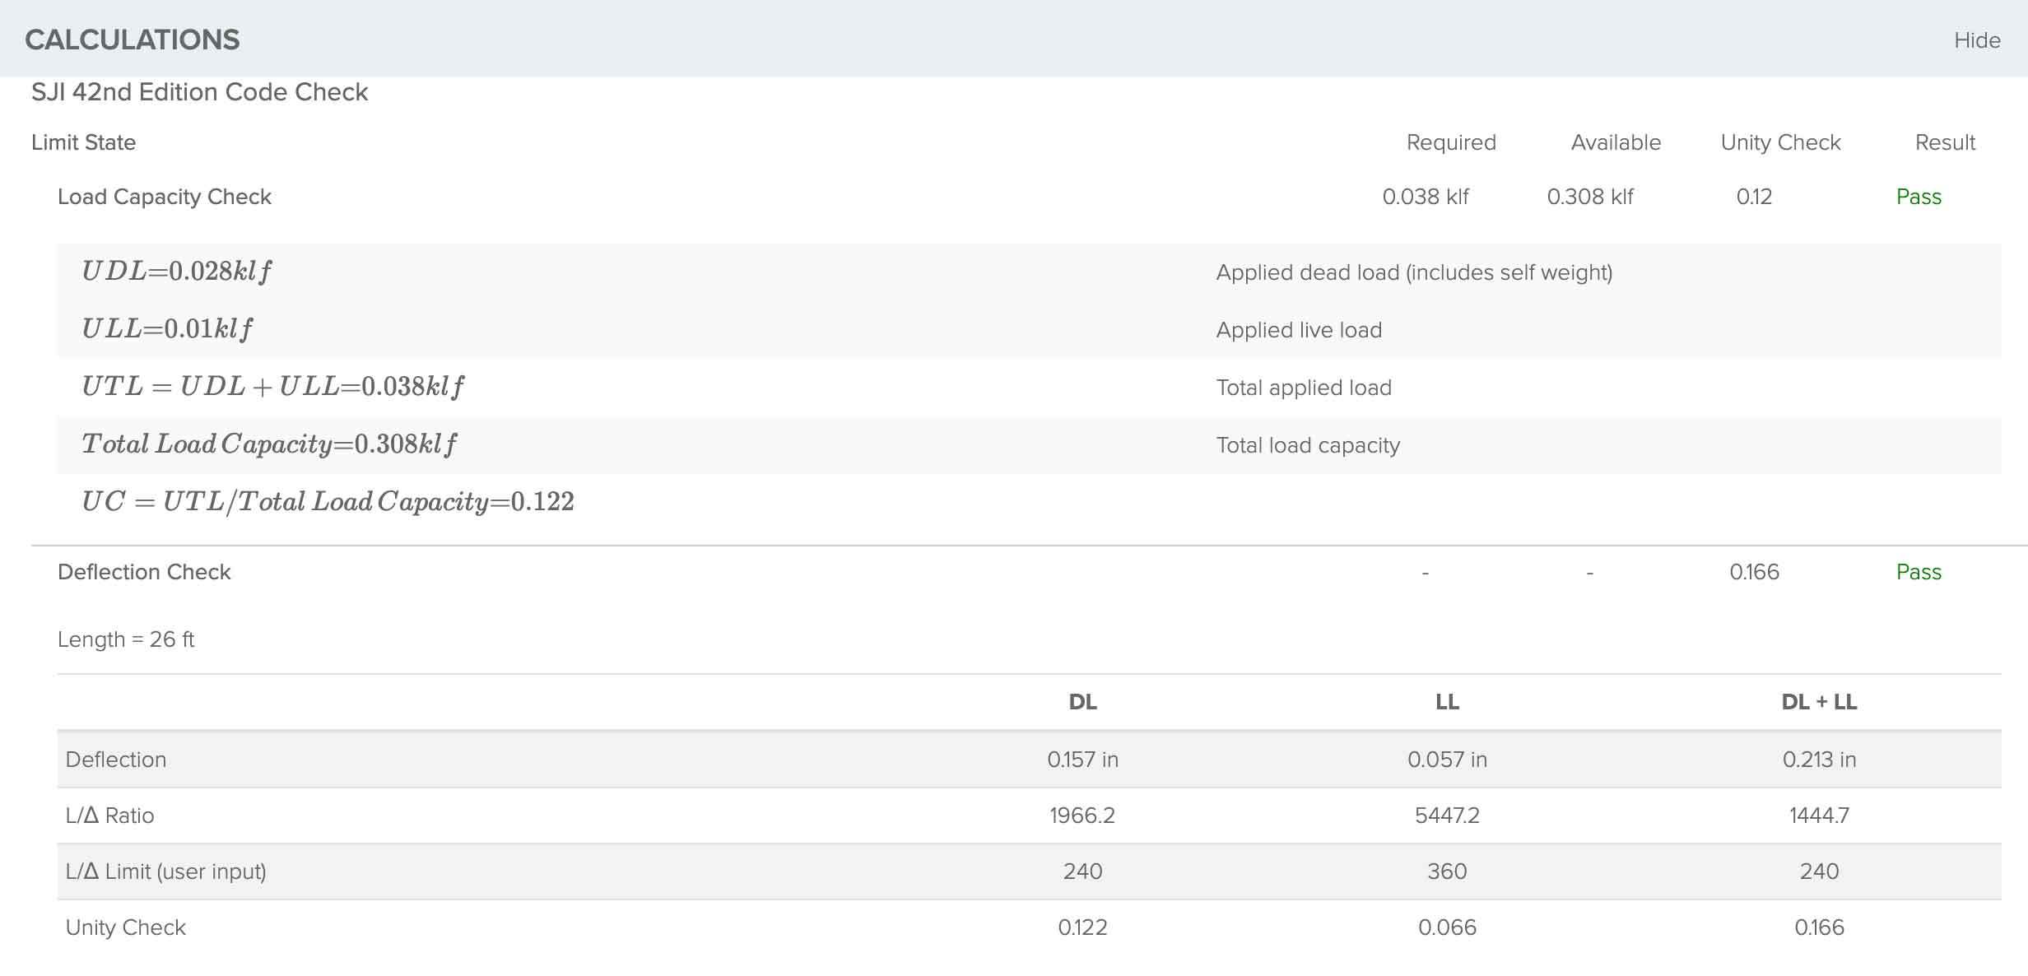Click the 0.157 in DL deflection value
2028x976 pixels.
(x=1082, y=760)
